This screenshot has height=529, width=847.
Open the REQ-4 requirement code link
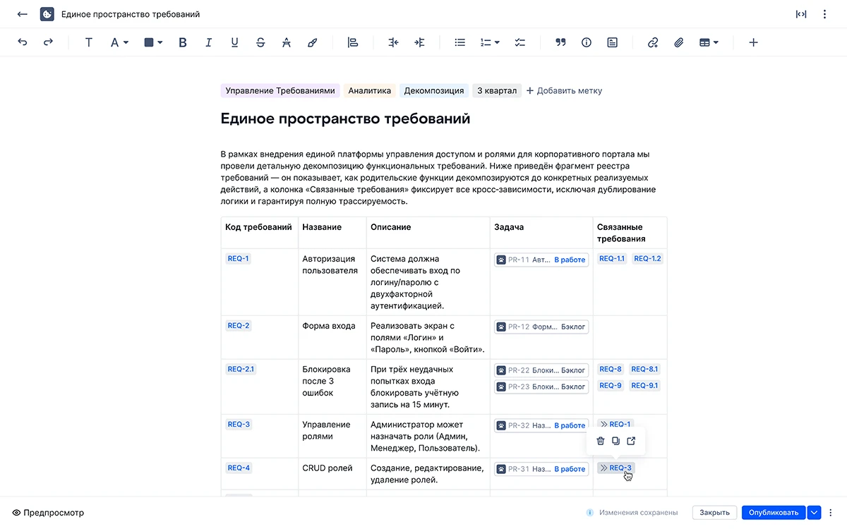point(239,468)
